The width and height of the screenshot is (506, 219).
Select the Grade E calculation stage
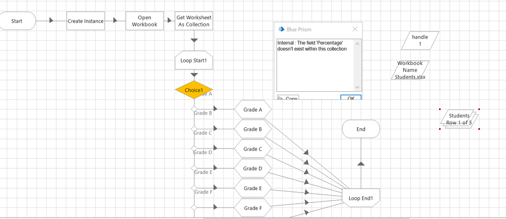tap(253, 188)
